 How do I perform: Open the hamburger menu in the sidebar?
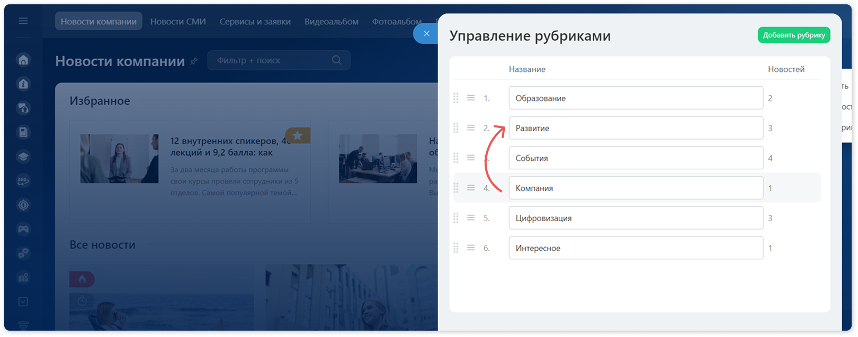[x=23, y=21]
